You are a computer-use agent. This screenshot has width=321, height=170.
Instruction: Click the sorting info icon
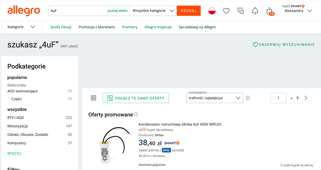pos(248,98)
